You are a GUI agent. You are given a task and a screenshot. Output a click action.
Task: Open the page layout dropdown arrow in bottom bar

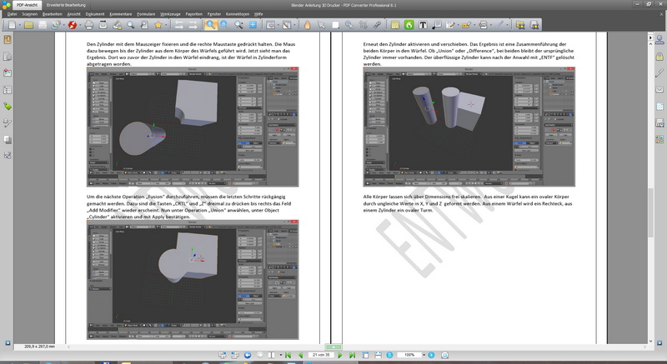coord(281,355)
